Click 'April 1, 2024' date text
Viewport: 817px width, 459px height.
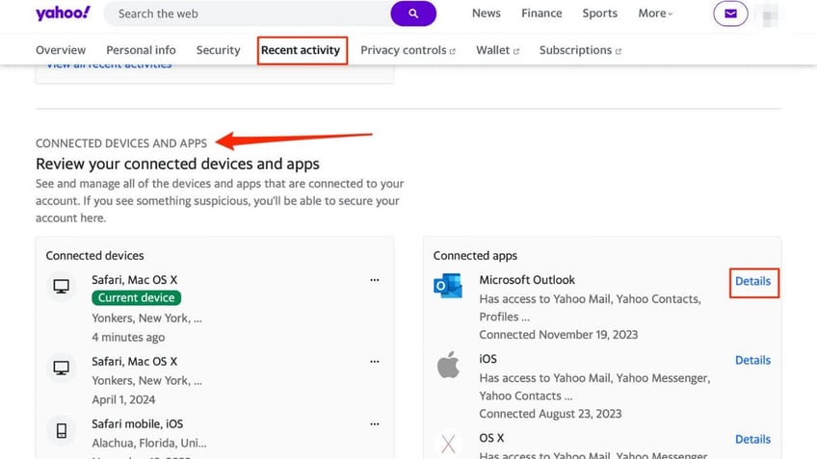pos(123,399)
